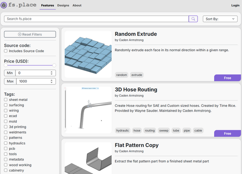The width and height of the screenshot is (242, 174).
Task: Open the Flat Pattern Copy thumbnail
Action: pos(88,158)
